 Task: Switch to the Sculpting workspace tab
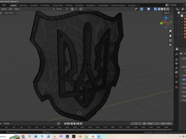[x=34, y=5]
